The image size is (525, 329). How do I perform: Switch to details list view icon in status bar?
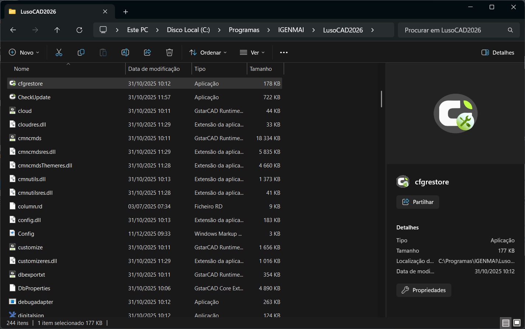tap(506, 323)
